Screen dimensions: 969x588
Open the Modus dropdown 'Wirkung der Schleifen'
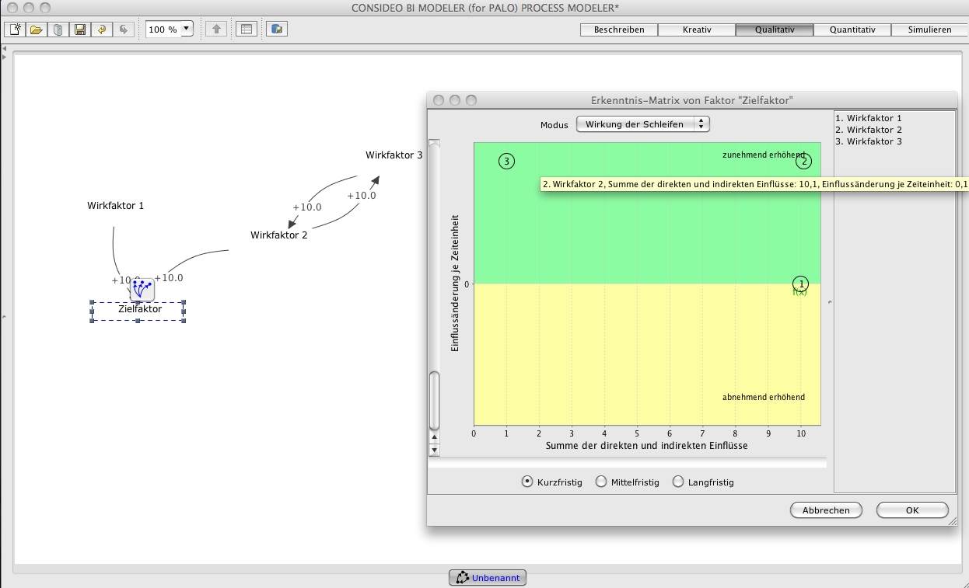click(642, 124)
